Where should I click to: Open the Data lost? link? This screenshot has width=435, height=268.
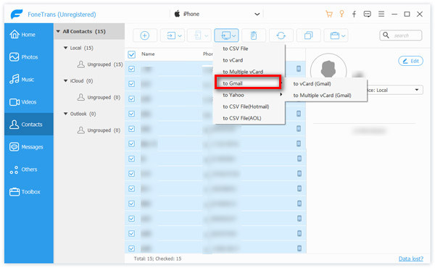(x=411, y=259)
